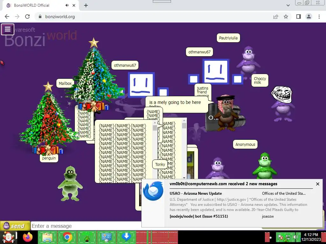Click the forward navigation arrow

[x=17, y=17]
